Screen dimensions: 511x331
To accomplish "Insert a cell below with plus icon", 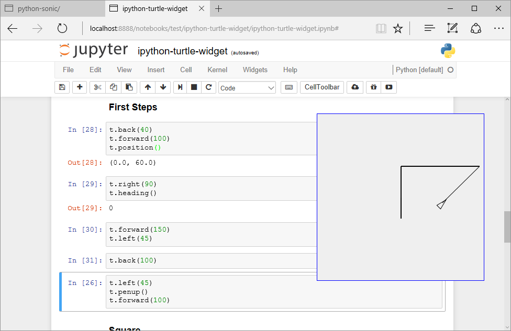I will [x=80, y=87].
